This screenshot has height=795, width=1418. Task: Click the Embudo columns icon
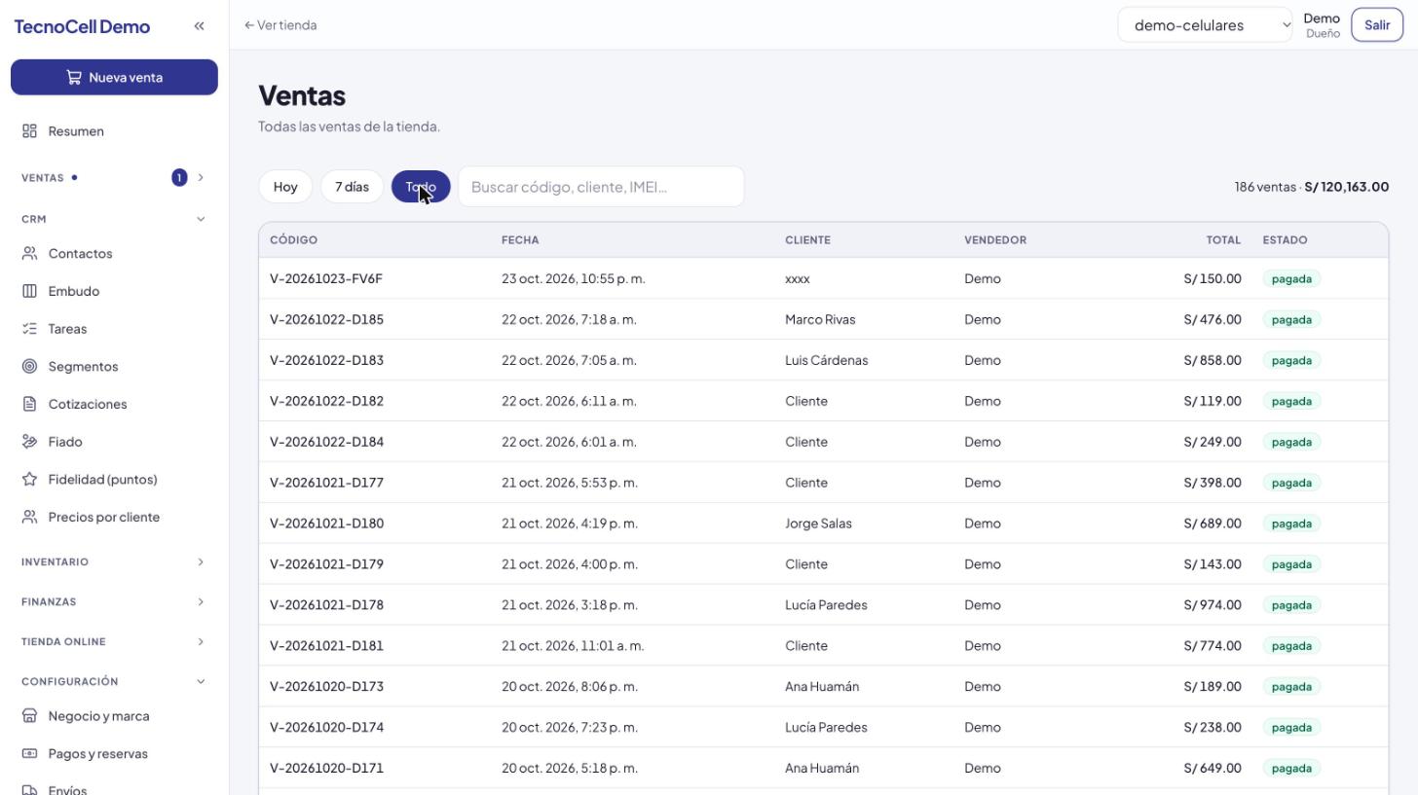29,291
